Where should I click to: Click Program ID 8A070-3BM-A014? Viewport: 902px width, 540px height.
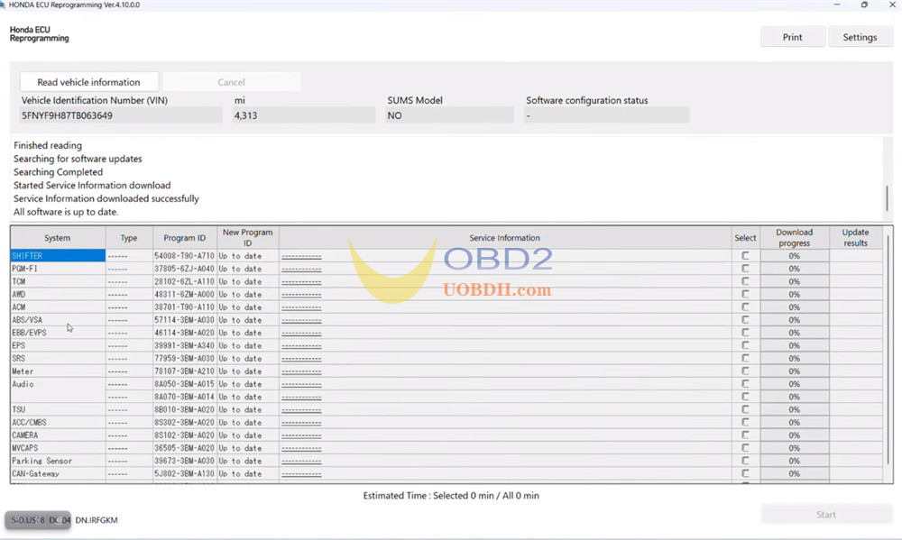point(184,397)
